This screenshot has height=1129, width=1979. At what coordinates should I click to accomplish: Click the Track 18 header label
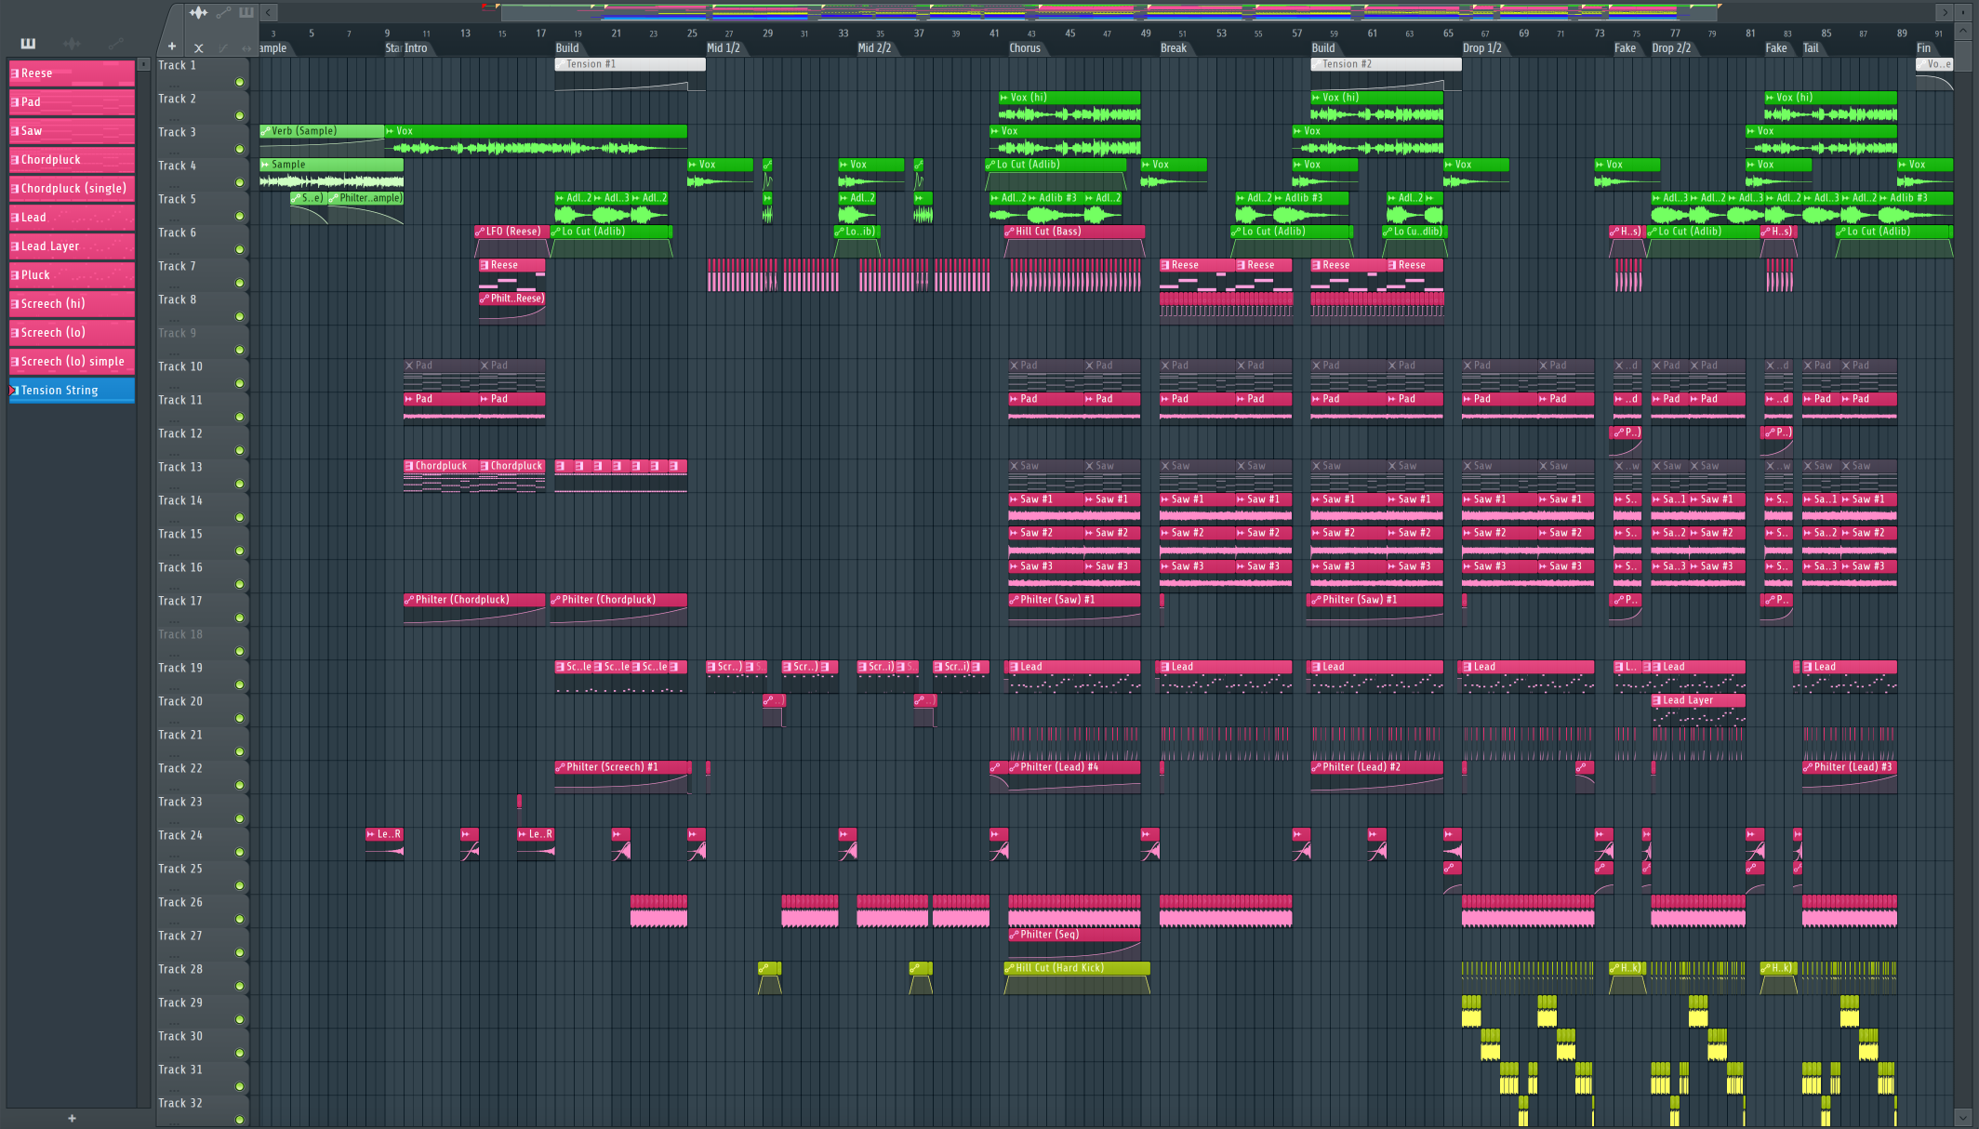click(x=179, y=634)
